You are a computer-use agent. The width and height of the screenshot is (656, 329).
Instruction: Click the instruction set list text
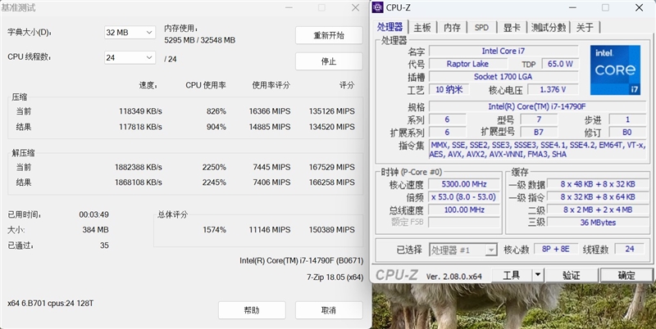[537, 150]
